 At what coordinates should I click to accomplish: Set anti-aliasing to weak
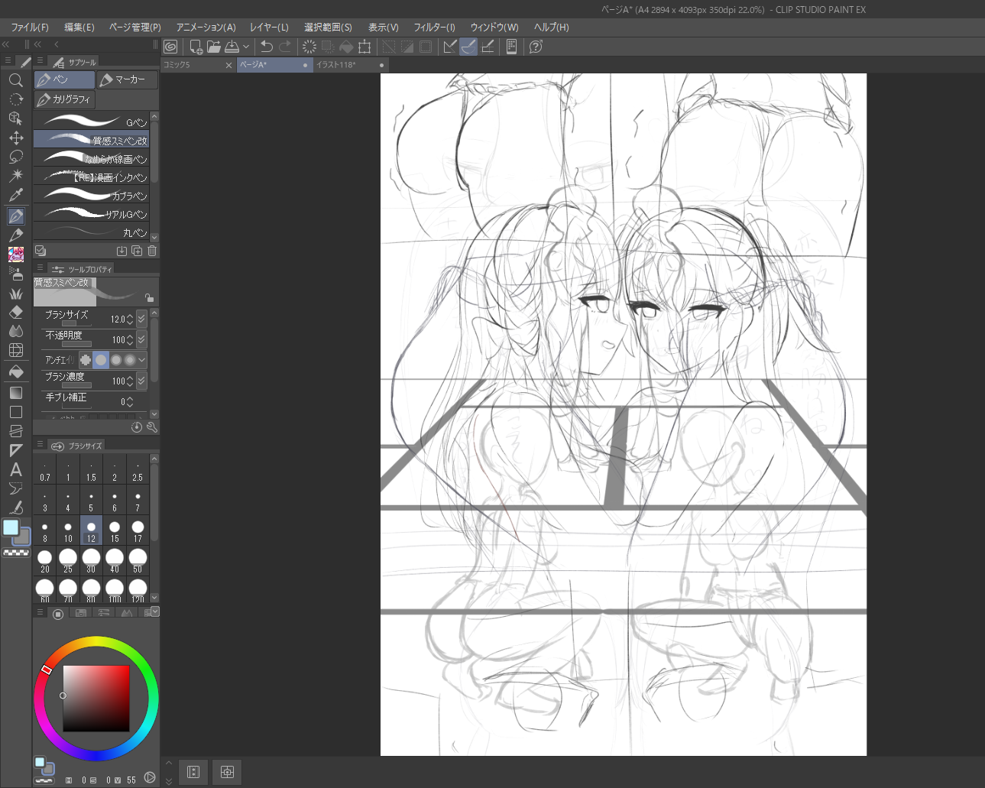coord(101,360)
